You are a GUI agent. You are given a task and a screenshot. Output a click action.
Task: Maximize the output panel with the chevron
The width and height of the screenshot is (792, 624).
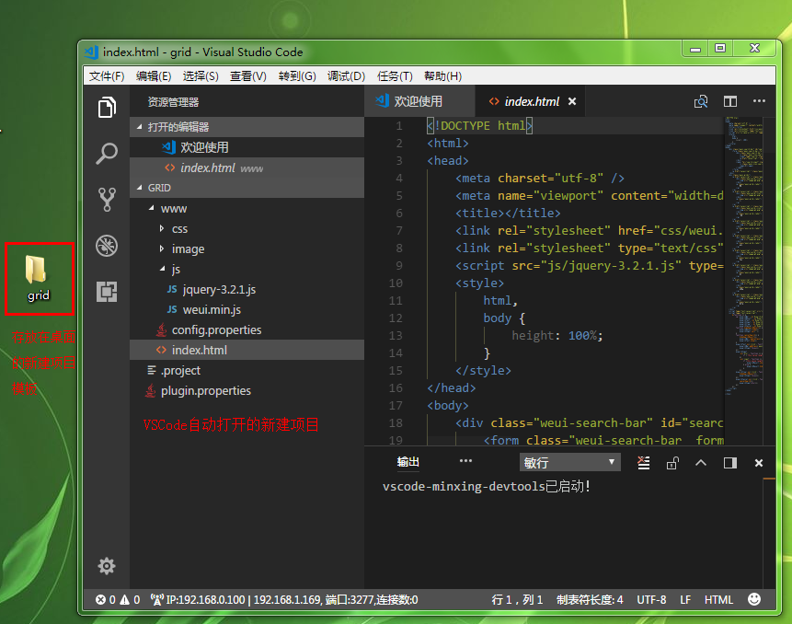(x=701, y=462)
